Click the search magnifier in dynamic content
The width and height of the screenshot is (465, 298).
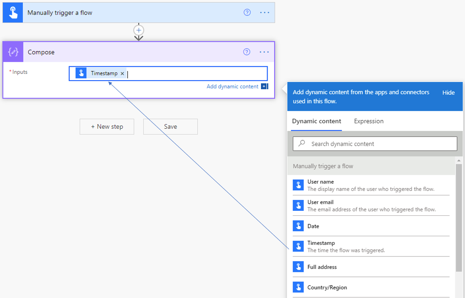click(x=301, y=144)
